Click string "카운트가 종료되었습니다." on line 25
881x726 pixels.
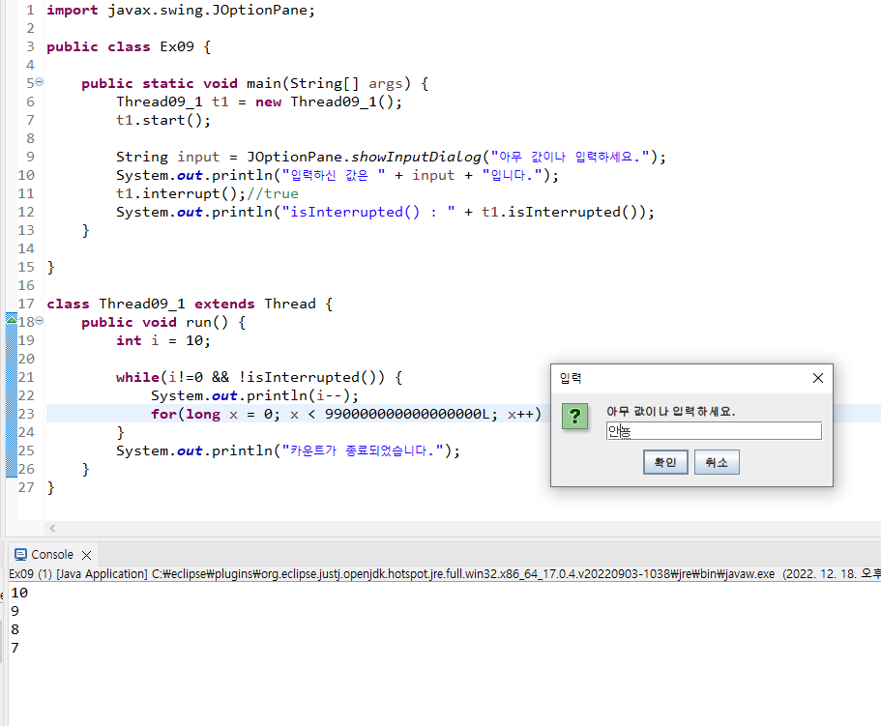click(x=363, y=450)
